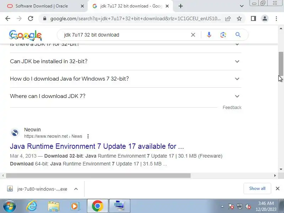Launch Internet Explorer from taskbar
The width and height of the screenshot is (284, 213).
tap(32, 206)
